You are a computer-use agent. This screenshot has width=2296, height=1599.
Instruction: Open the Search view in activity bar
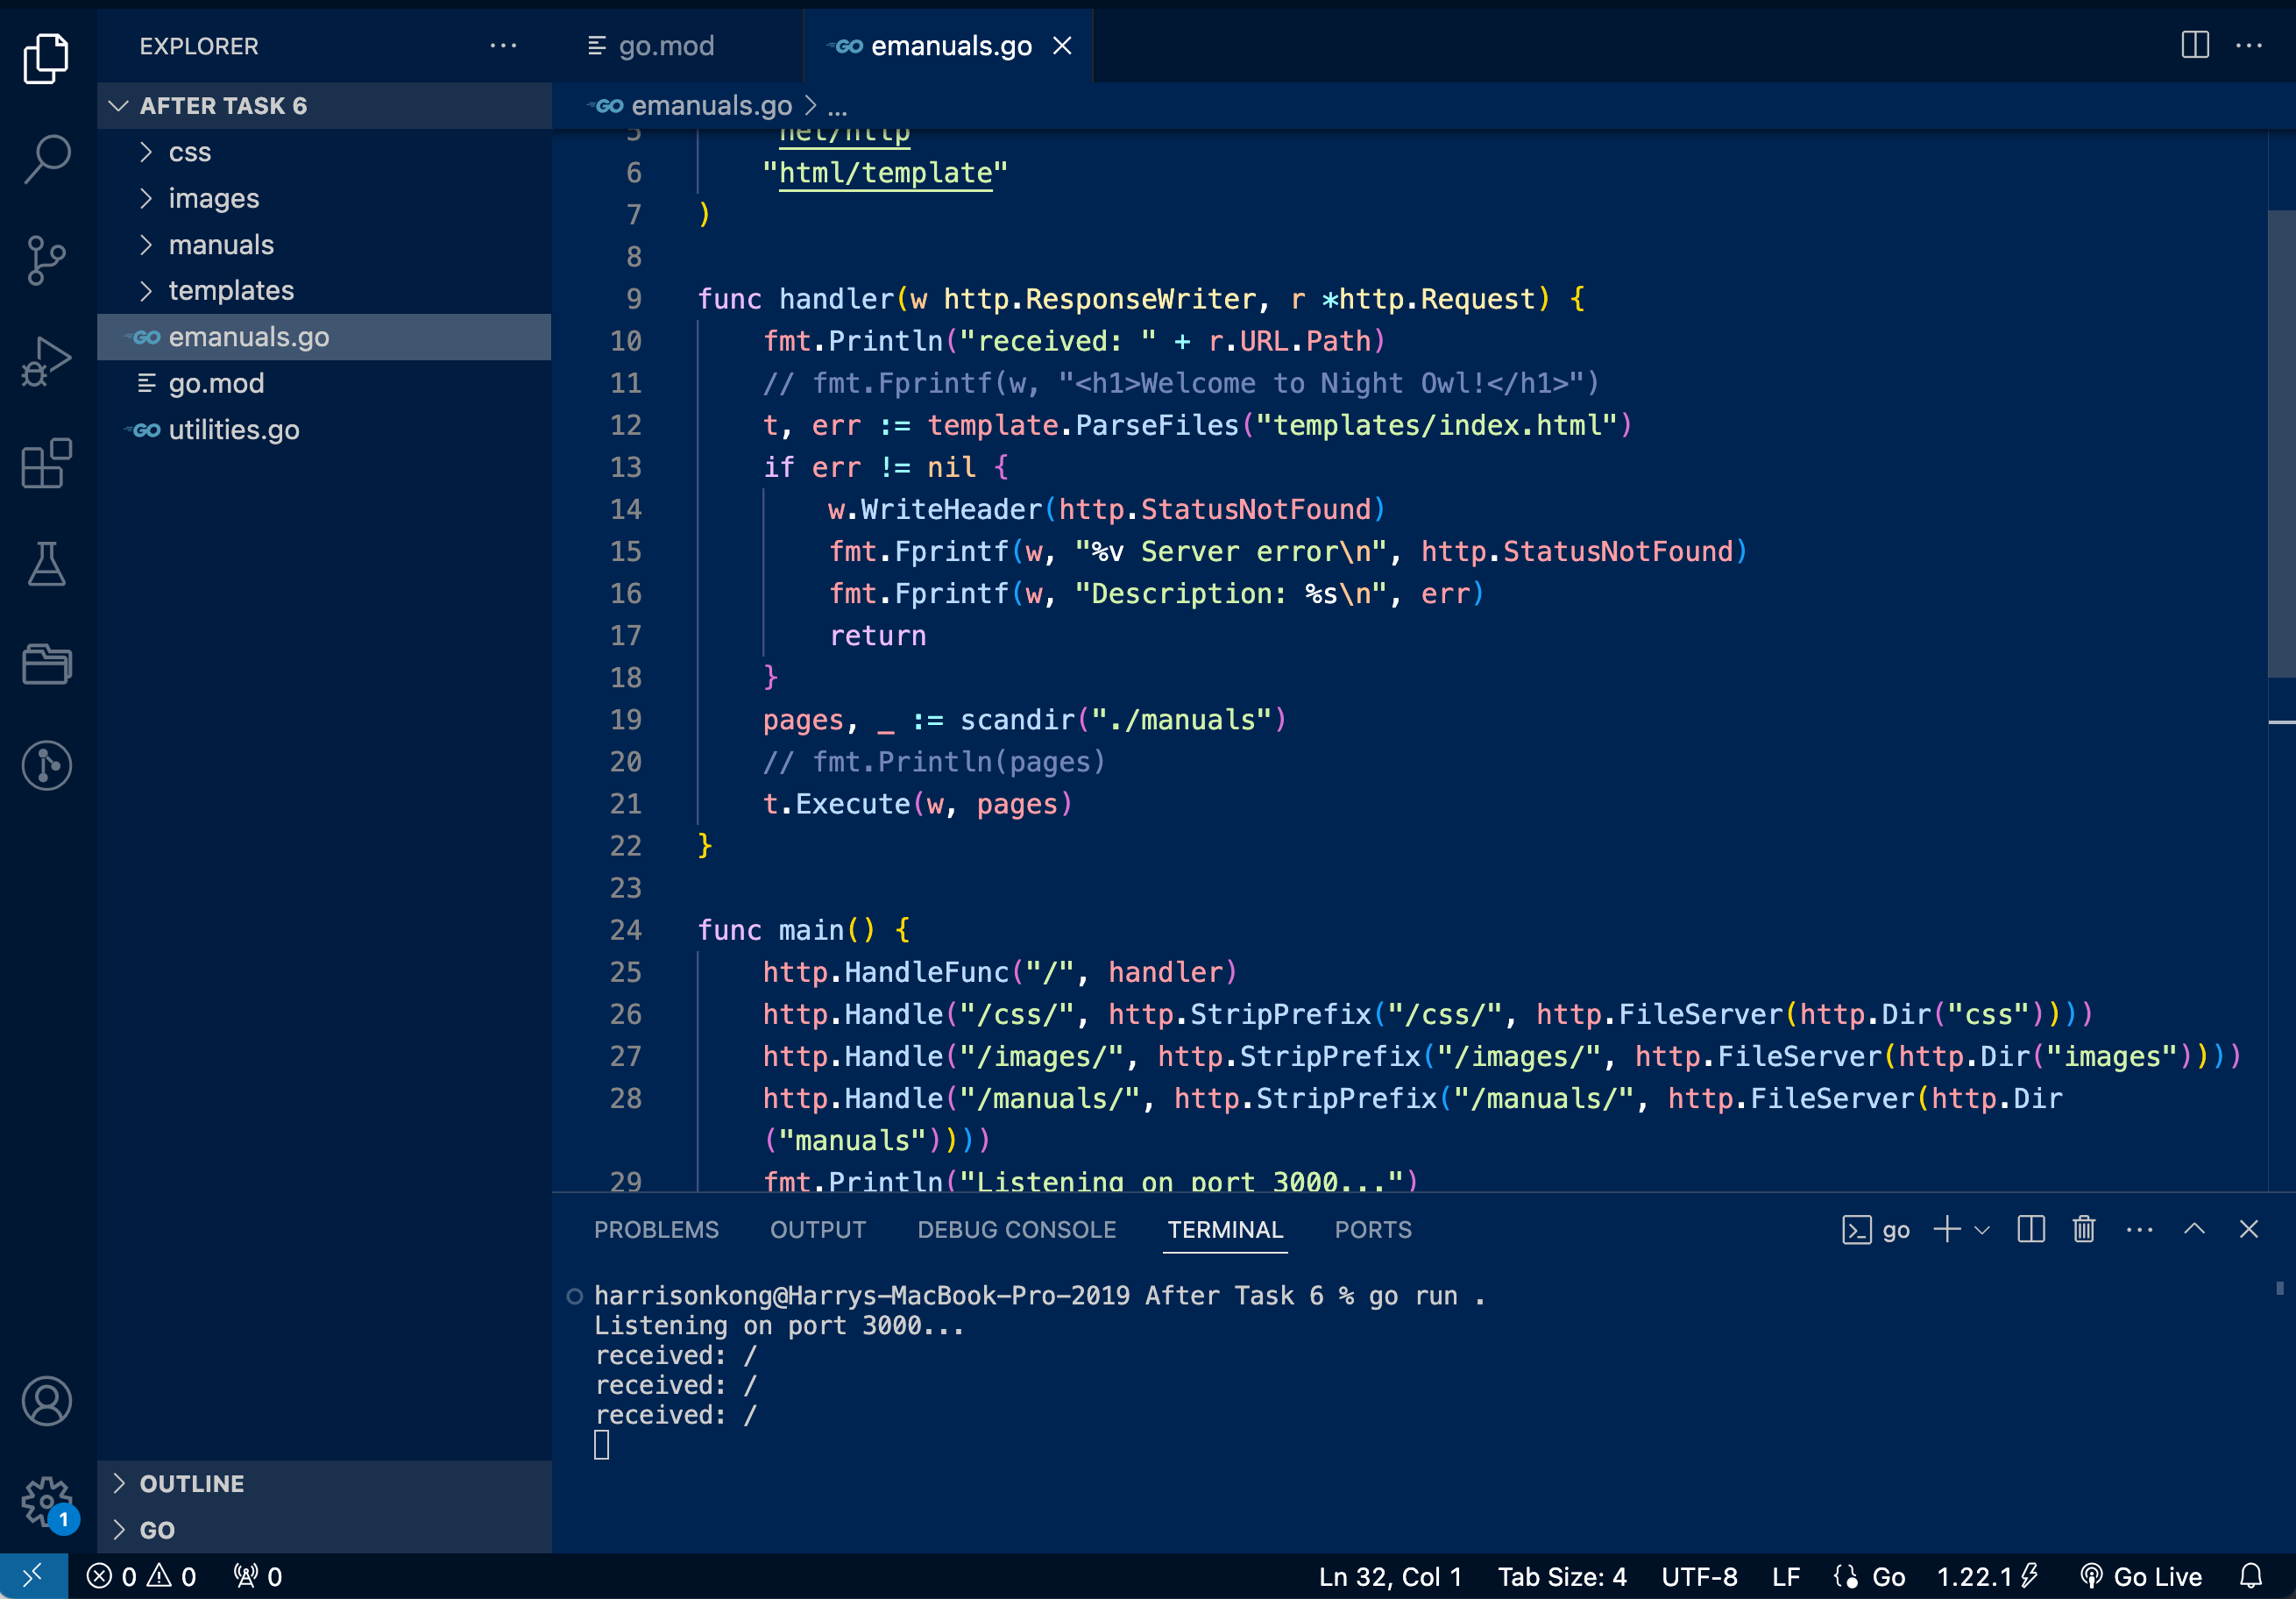tap(46, 158)
